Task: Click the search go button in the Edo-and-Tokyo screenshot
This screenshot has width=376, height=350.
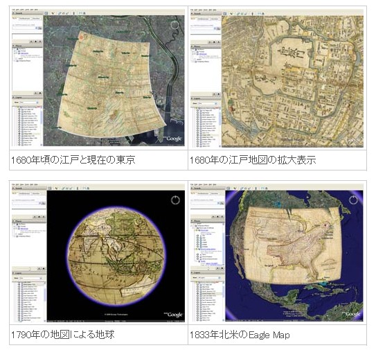Action: (40, 28)
